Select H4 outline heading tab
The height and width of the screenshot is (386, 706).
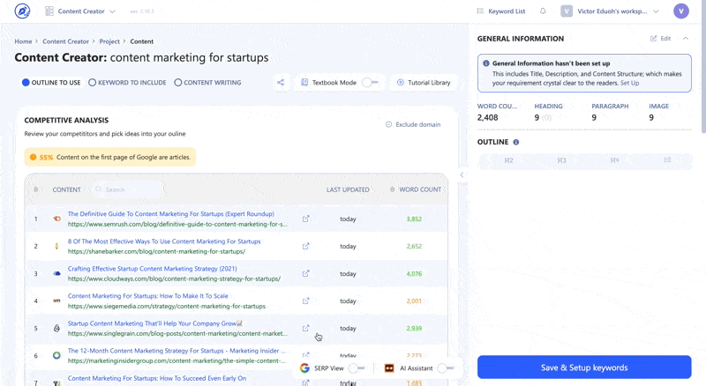point(614,160)
